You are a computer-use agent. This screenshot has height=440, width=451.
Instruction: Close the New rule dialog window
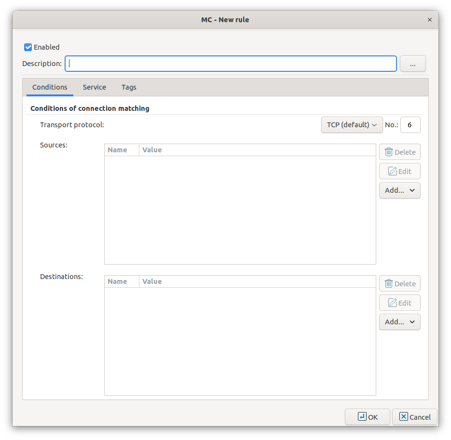click(429, 20)
